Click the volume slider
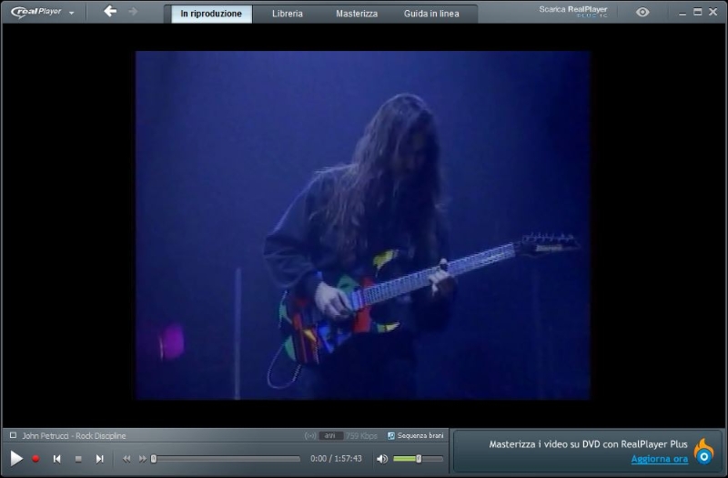Image resolution: width=728 pixels, height=478 pixels. (x=418, y=459)
